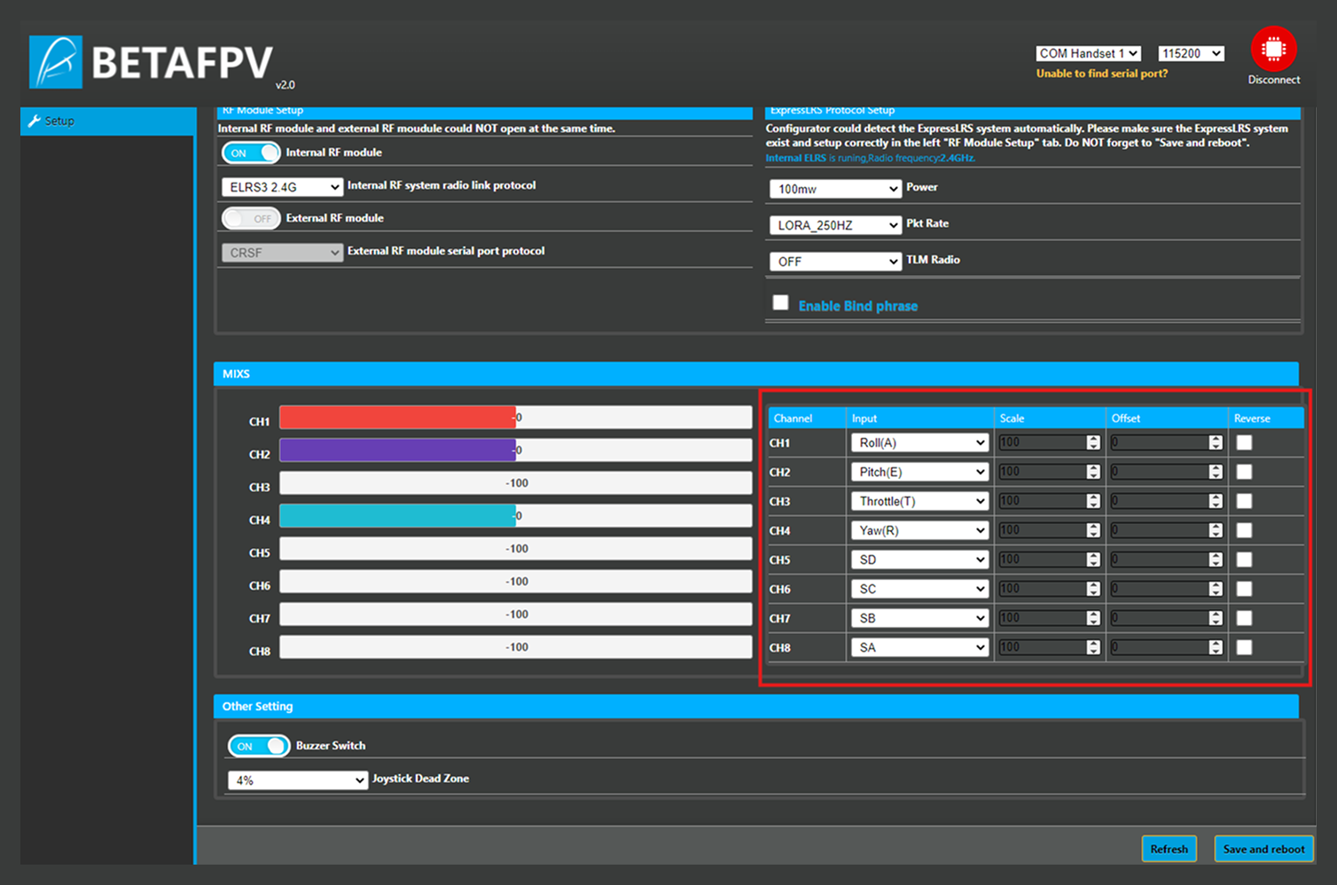
Task: Enable Reverse for CH7
Action: [x=1245, y=618]
